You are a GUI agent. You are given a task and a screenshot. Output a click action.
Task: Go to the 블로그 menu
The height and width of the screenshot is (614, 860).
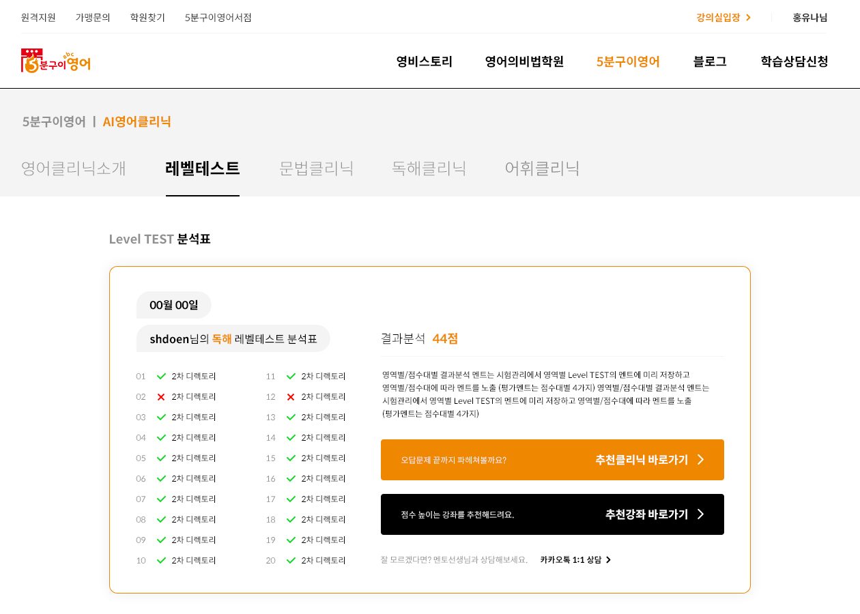click(x=710, y=61)
